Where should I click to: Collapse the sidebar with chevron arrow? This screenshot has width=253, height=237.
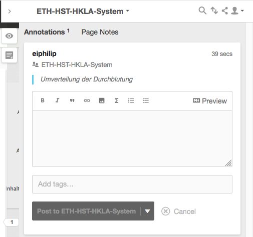tap(10, 11)
